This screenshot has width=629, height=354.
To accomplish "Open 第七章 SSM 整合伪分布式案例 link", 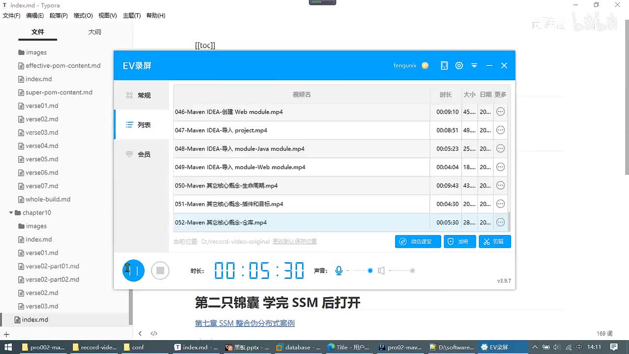I will [x=245, y=323].
